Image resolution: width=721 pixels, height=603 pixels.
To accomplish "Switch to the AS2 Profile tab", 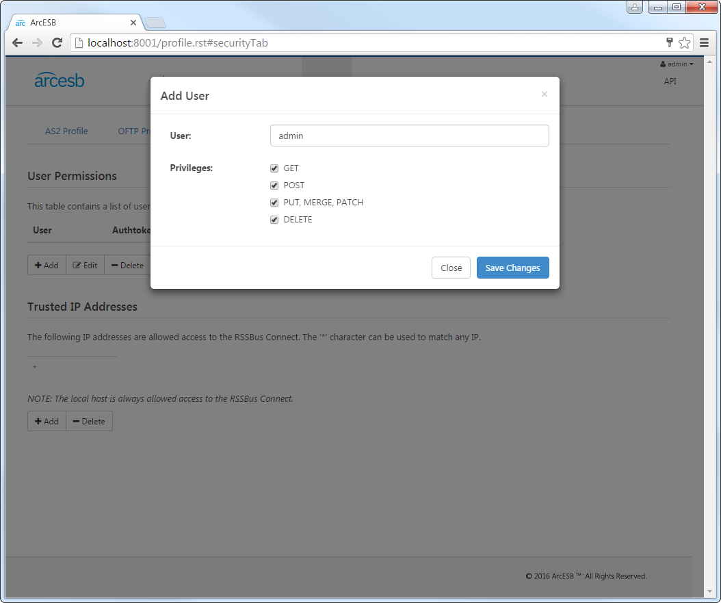I will 66,131.
